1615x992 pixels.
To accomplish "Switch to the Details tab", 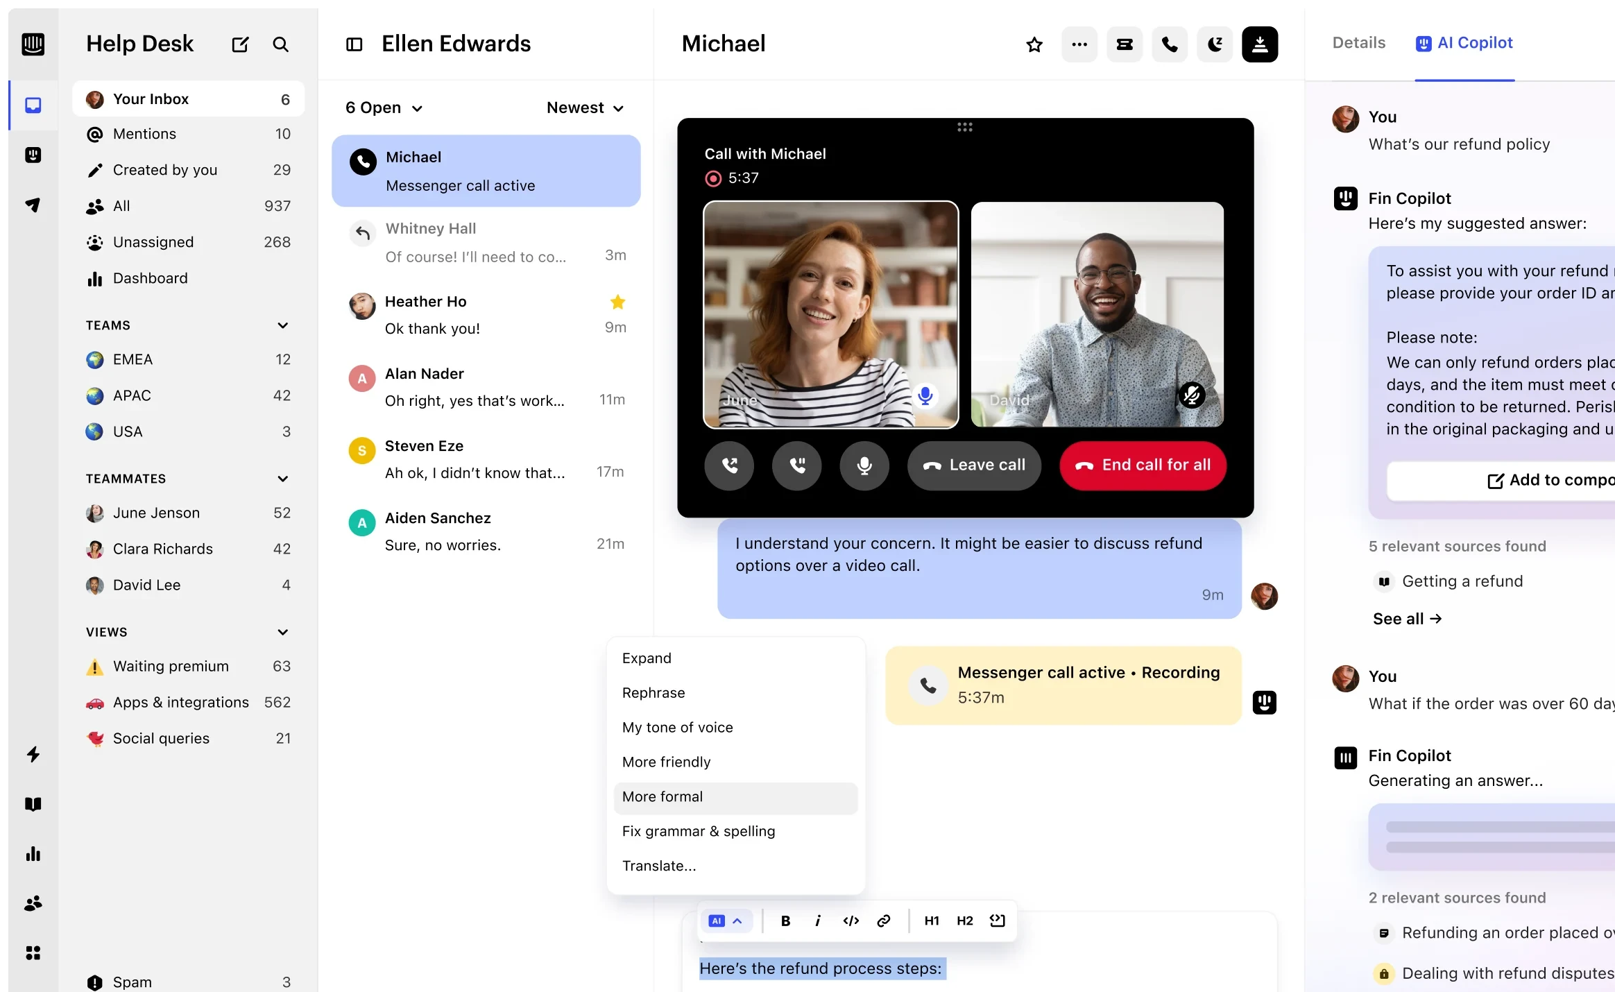I will click(1358, 43).
